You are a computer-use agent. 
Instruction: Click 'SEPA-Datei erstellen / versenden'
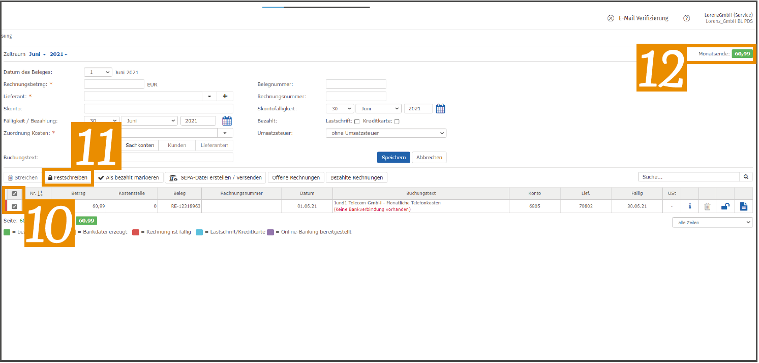215,177
